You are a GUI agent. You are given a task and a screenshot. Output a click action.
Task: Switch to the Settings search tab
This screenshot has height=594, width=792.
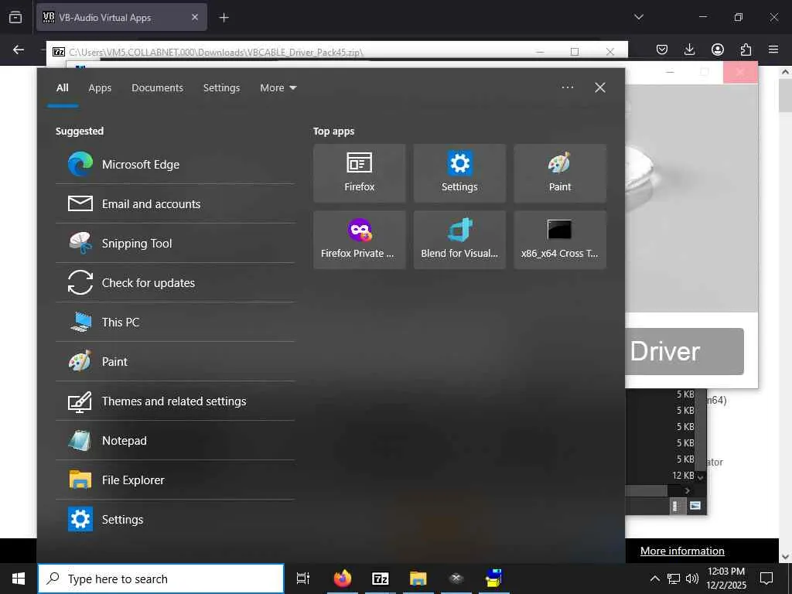coord(221,88)
